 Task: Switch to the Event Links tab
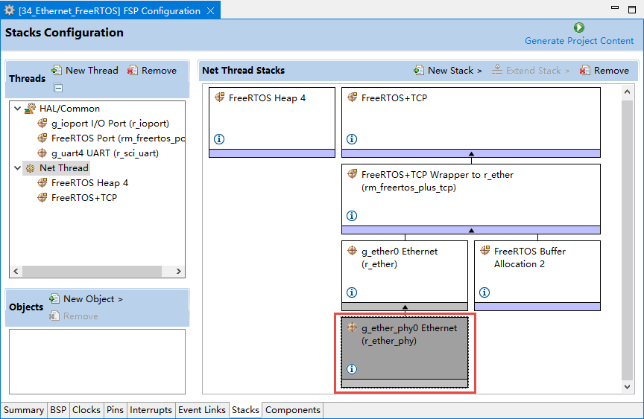pos(202,410)
